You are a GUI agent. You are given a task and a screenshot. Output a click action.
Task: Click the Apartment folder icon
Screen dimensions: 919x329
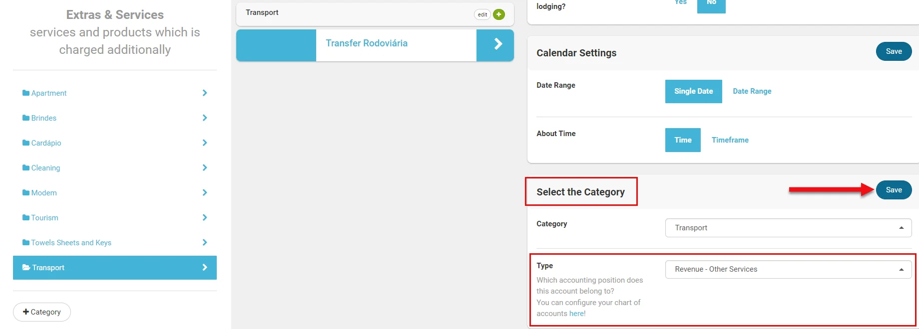(x=26, y=93)
